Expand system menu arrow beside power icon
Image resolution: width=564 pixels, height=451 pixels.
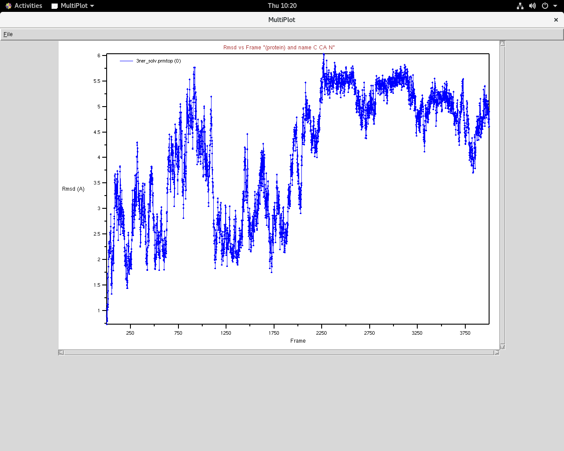(x=555, y=6)
